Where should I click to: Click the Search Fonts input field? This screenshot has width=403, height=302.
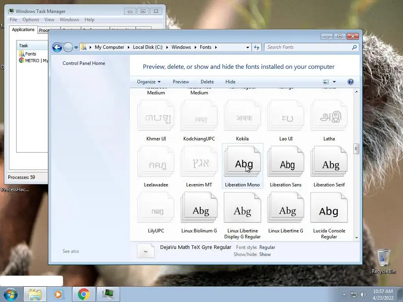[x=308, y=47]
